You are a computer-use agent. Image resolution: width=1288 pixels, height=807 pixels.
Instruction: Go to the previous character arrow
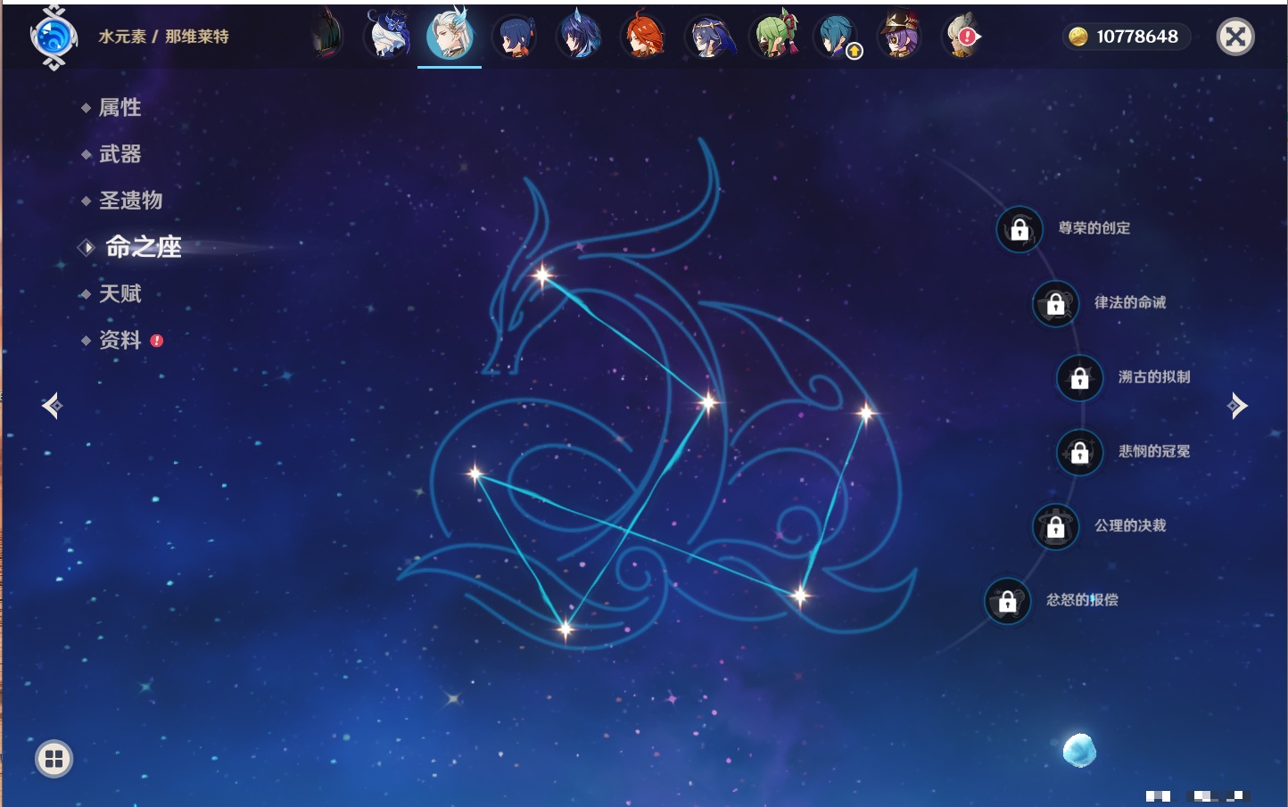[52, 406]
